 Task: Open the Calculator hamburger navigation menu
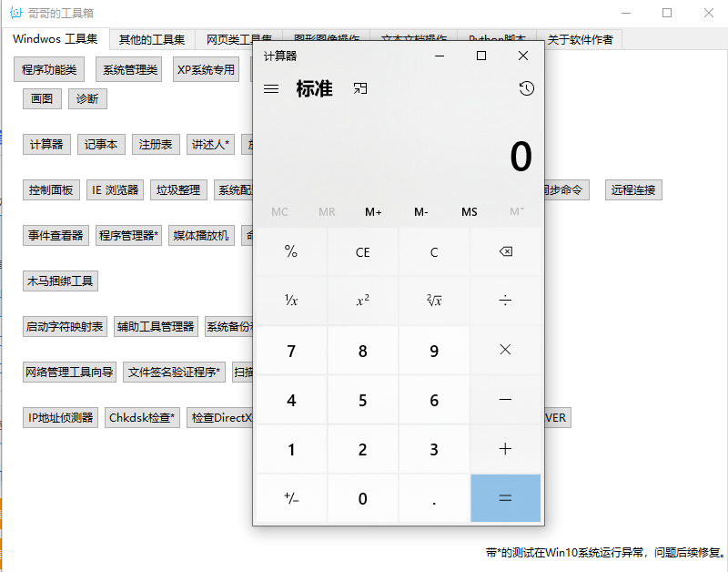pyautogui.click(x=270, y=88)
